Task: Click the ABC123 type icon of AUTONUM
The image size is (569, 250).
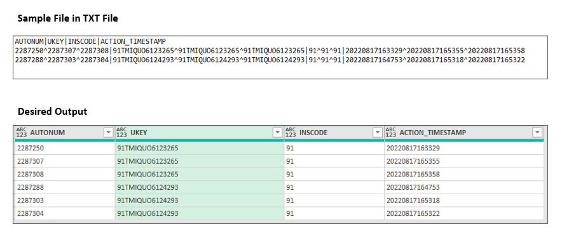Action: [x=22, y=133]
